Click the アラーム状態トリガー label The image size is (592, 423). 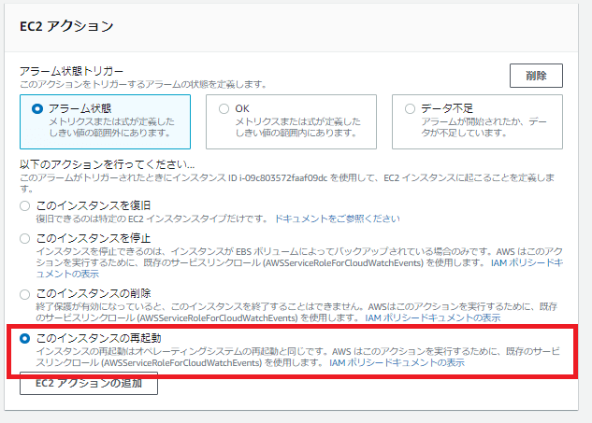[71, 71]
